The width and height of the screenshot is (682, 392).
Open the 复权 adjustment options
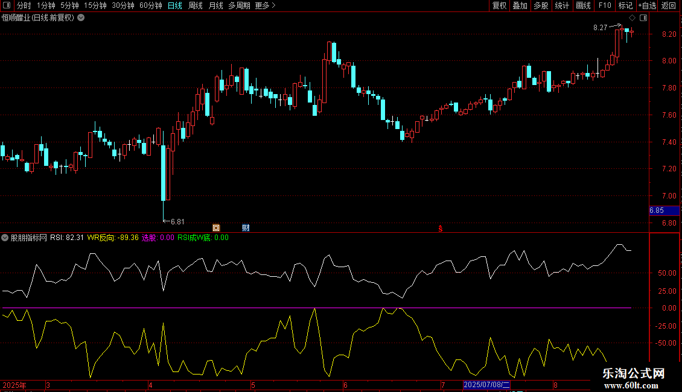(x=499, y=5)
